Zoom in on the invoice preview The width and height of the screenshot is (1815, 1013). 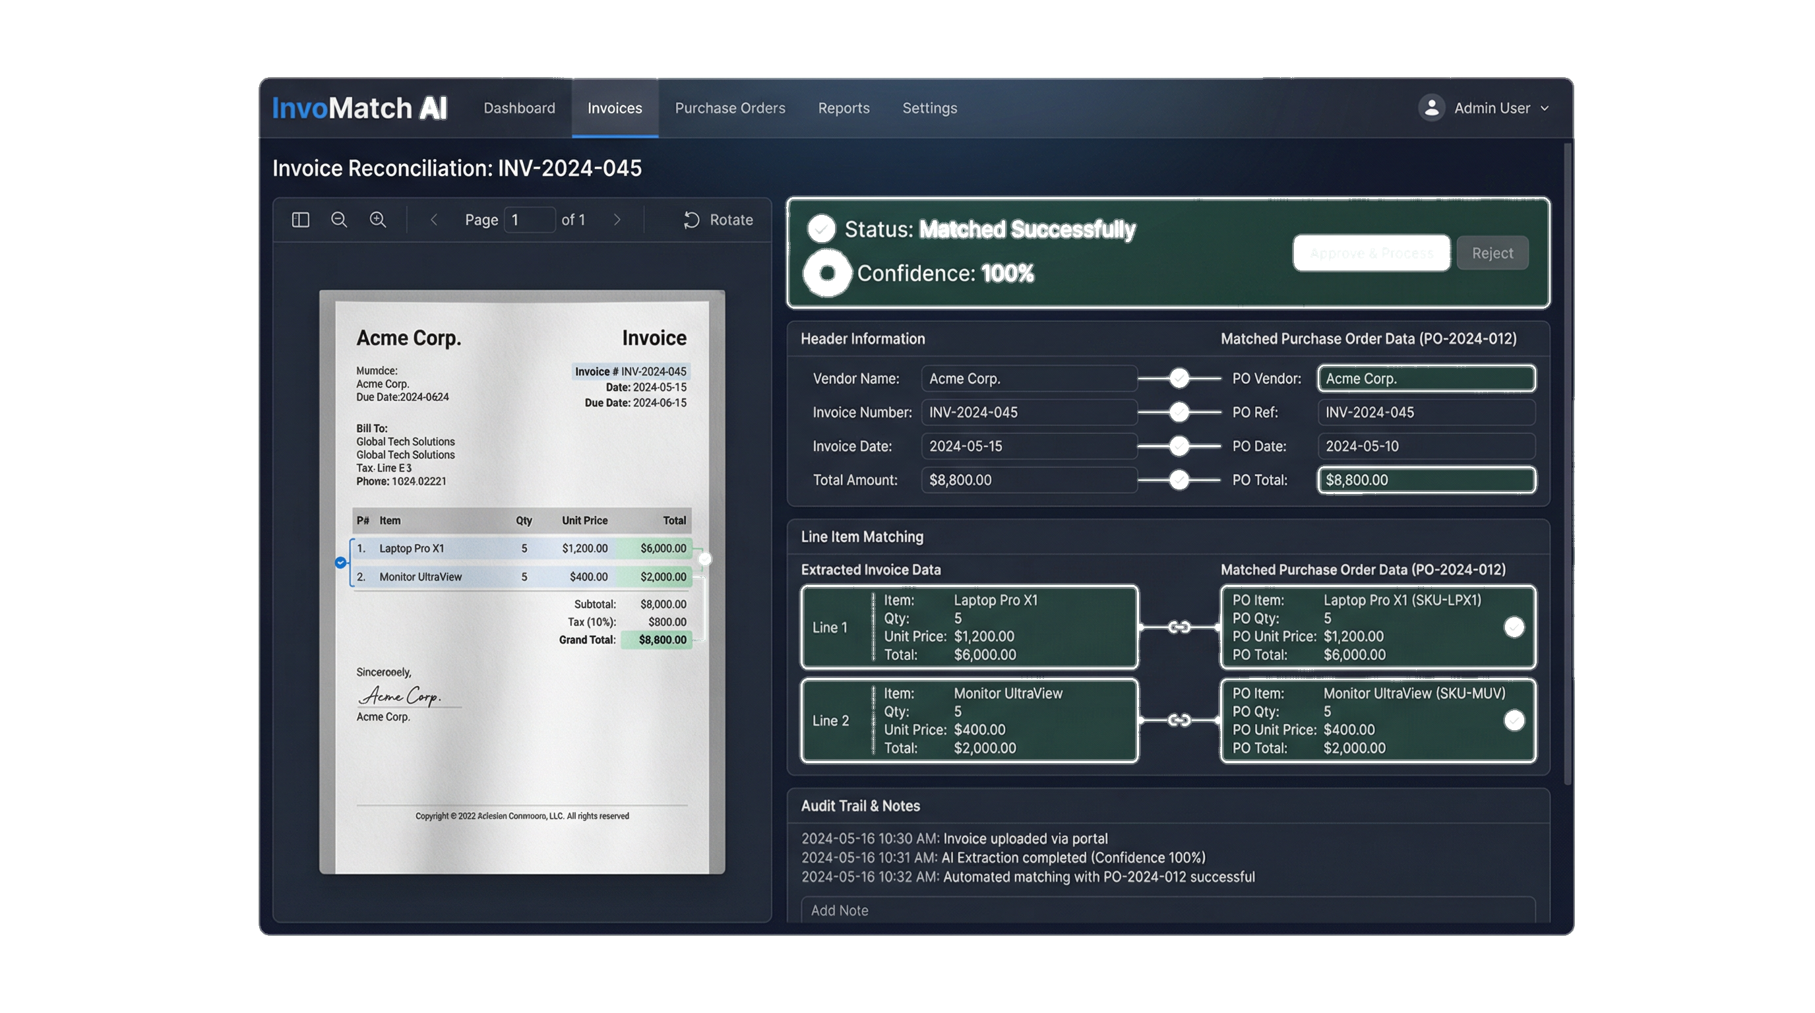coord(379,220)
